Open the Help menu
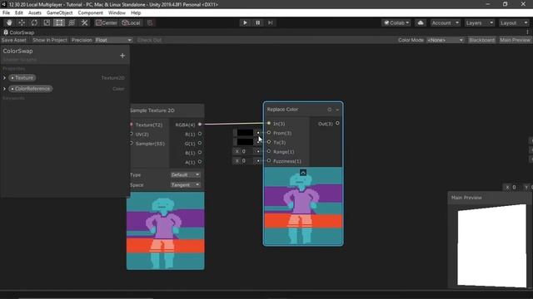Viewport: 533px width, 299px height. click(x=136, y=13)
